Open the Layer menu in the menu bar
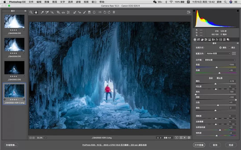Screen dimensions: 241x150 point(55,2)
